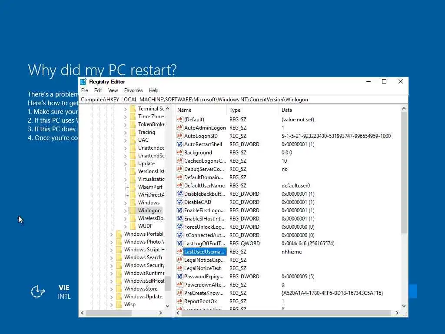The image size is (445, 334).
Task: Select the Windows key in tree
Action: 149,203
